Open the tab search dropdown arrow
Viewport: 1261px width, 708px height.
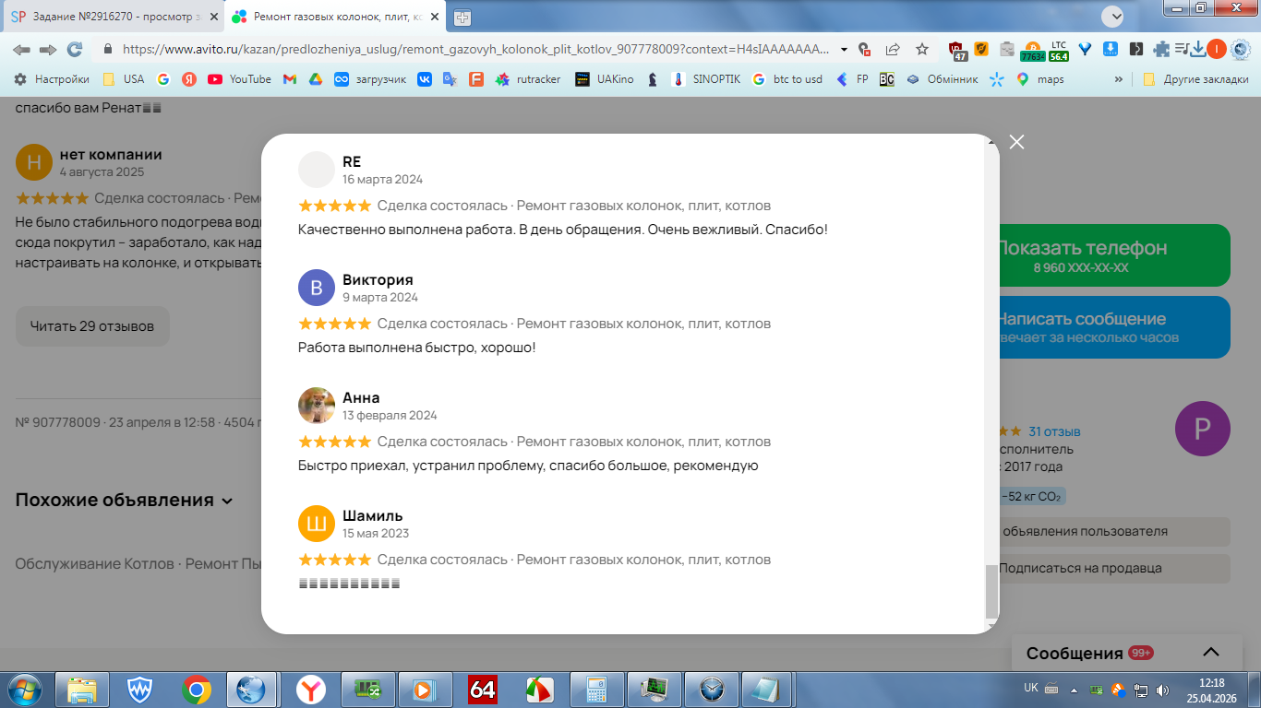click(x=1112, y=17)
